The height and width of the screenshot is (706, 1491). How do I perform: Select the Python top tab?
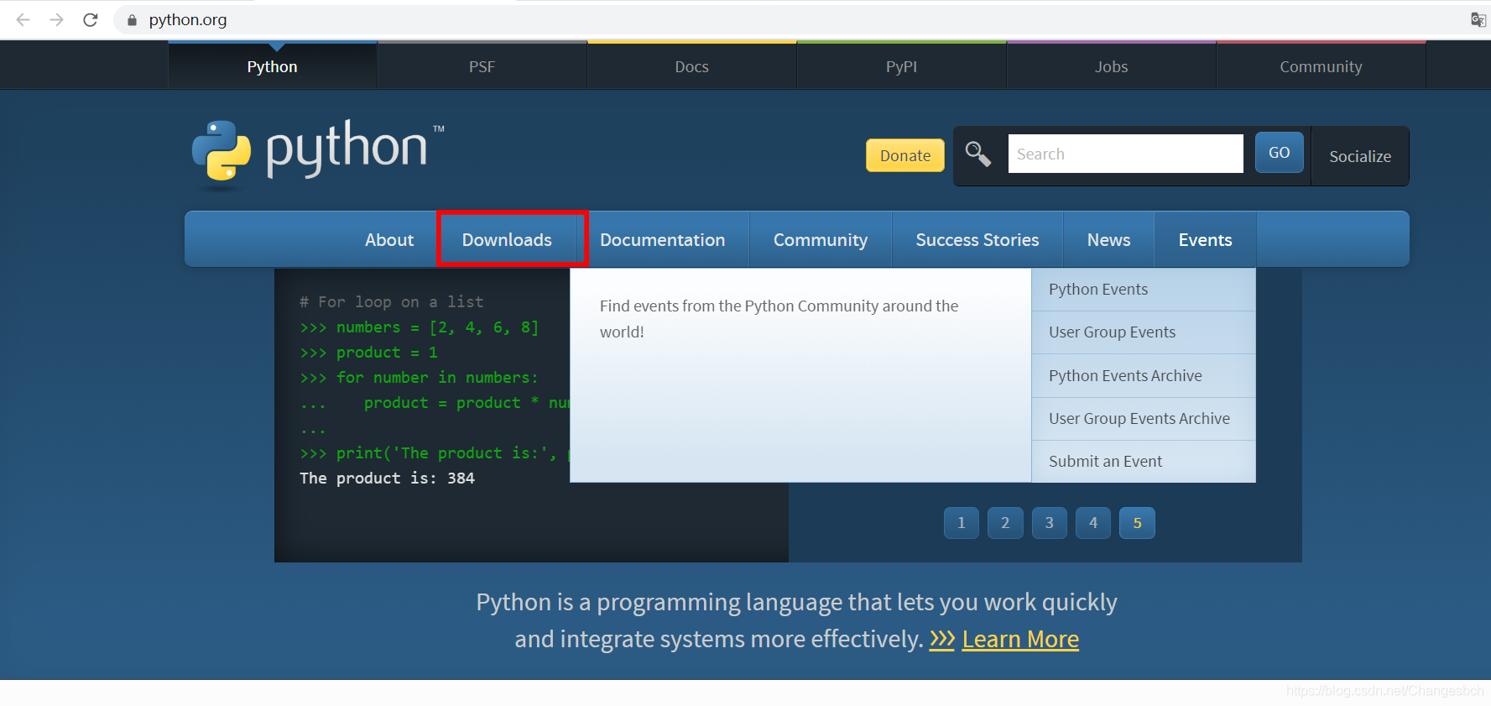[272, 66]
